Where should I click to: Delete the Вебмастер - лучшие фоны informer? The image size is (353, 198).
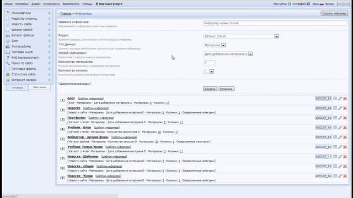pyautogui.click(x=345, y=137)
